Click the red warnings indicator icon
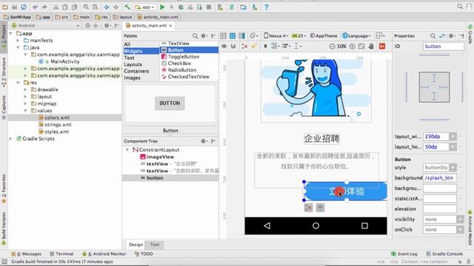The image size is (474, 266). (x=382, y=46)
